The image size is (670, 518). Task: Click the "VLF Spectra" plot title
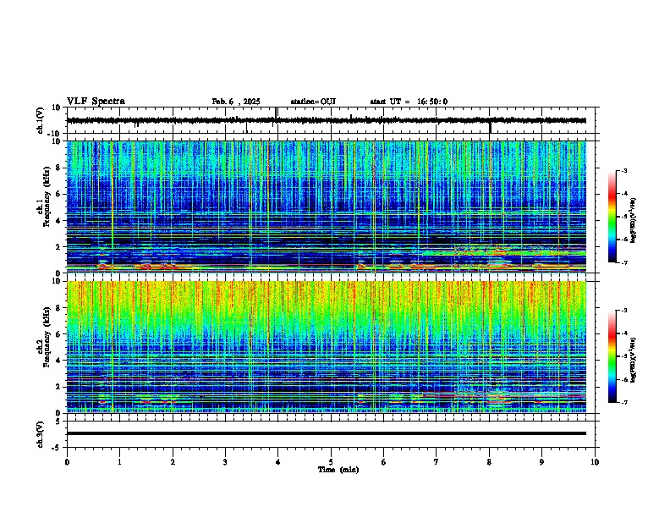[96, 102]
